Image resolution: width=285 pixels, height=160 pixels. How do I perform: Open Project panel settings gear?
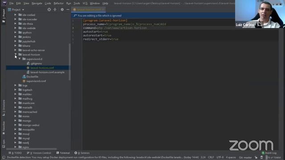click(x=62, y=10)
